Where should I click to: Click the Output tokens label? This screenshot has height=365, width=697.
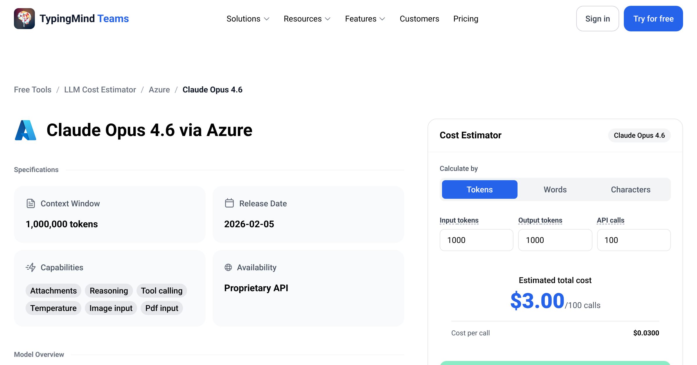540,220
